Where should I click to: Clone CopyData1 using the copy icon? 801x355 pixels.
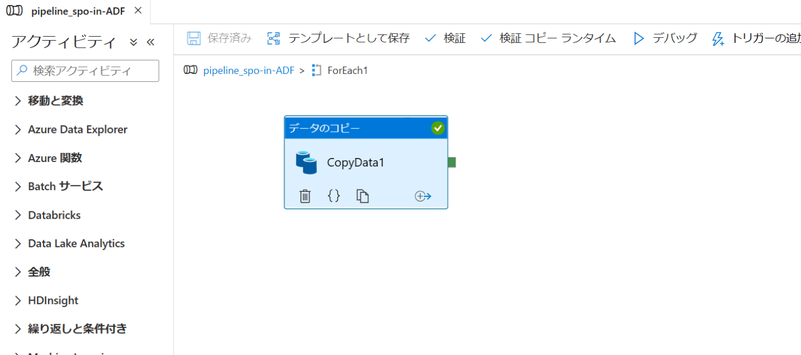(363, 196)
